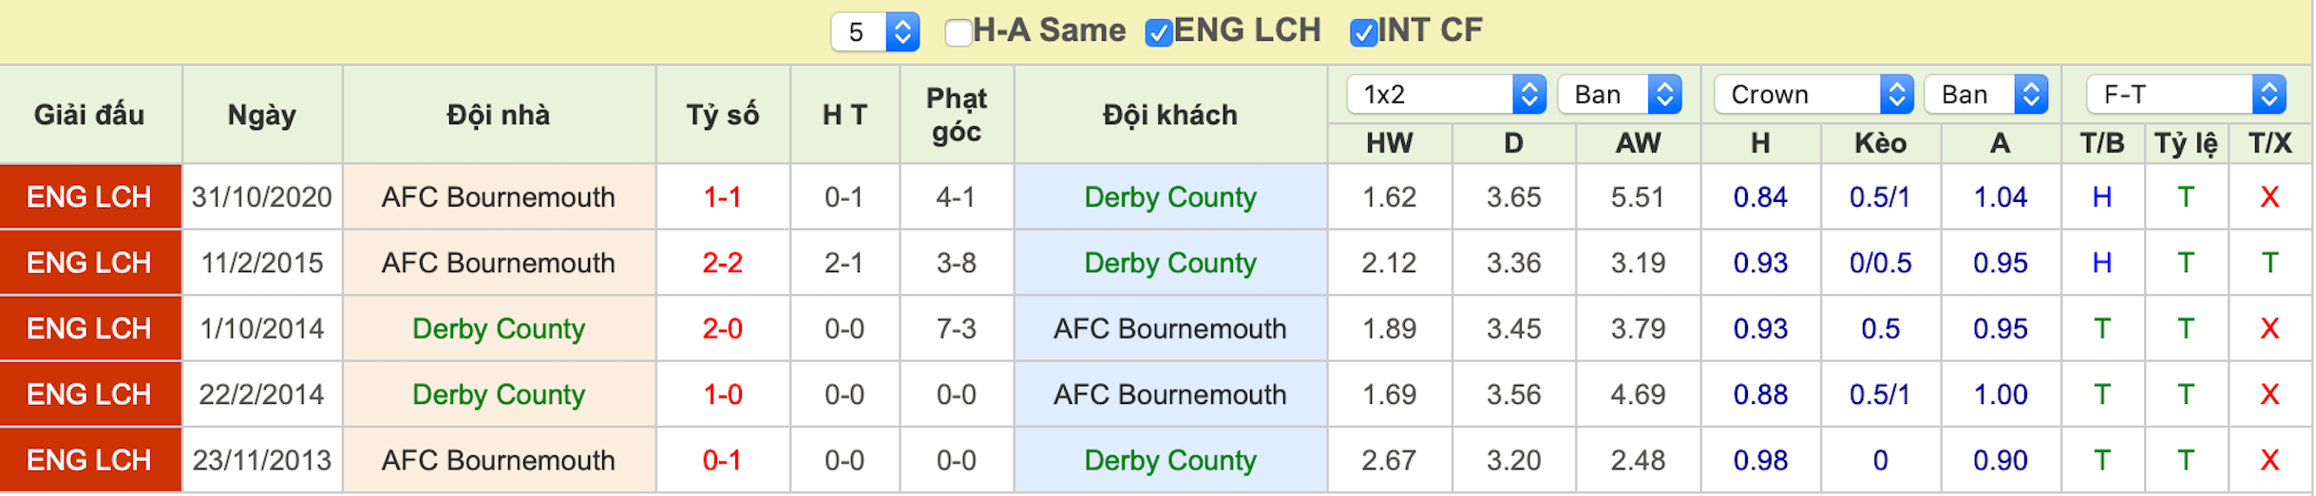The image size is (2316, 496).
Task: Click the Phạt góc column header
Action: (x=957, y=115)
